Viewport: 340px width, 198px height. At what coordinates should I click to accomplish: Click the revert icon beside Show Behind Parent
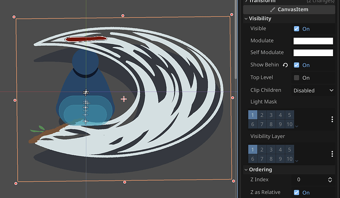[x=285, y=65]
